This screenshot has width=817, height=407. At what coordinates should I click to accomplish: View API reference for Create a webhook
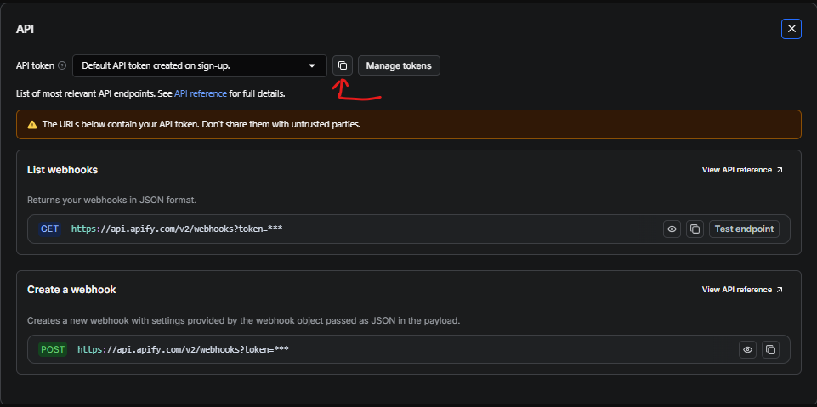coord(737,290)
